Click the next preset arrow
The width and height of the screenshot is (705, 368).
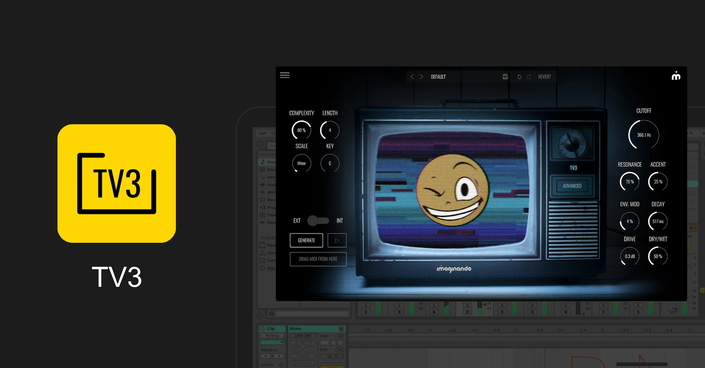point(421,77)
